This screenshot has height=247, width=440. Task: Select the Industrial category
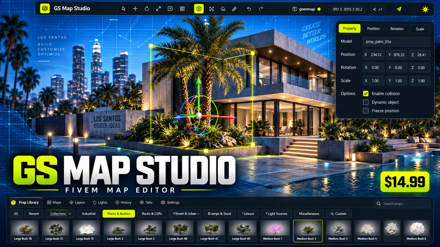coord(89,214)
